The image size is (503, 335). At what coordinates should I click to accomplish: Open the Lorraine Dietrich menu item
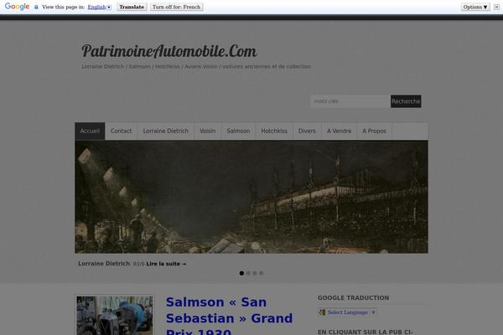165,131
